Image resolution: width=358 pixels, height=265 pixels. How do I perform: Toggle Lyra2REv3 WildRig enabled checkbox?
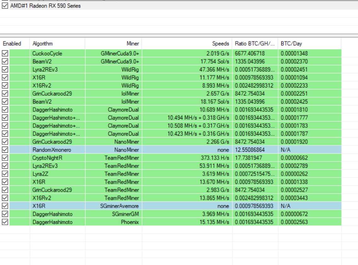[x=5, y=69]
